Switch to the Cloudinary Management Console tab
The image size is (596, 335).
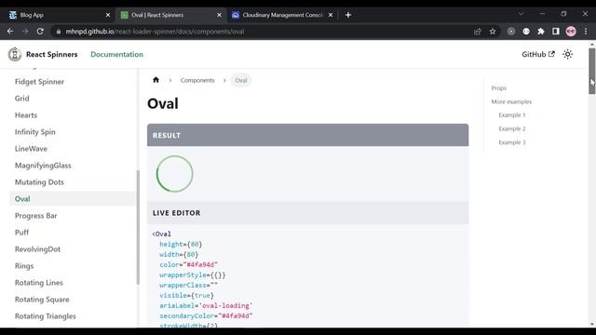(x=282, y=15)
